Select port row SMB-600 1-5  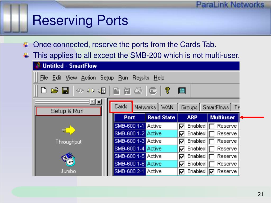130,156
